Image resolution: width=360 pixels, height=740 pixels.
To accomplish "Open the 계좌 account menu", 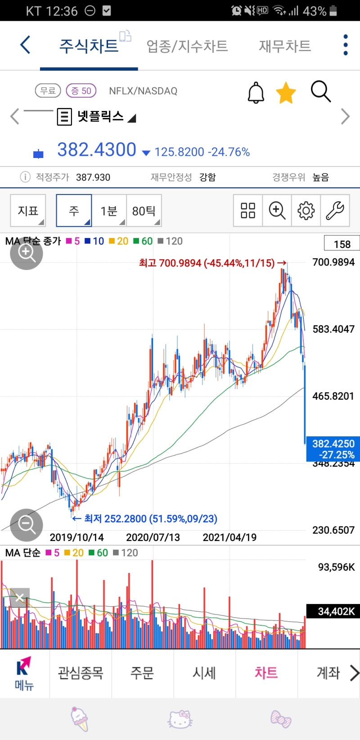I will tap(328, 673).
